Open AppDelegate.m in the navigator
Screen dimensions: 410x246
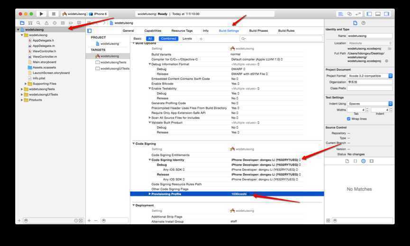point(41,46)
